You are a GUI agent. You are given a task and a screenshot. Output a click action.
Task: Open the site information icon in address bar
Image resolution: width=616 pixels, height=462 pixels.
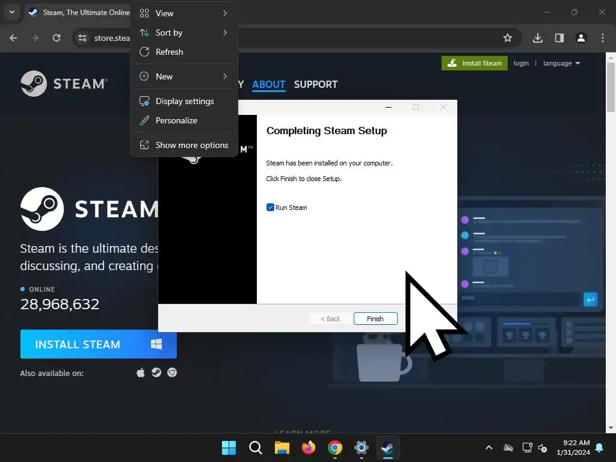tap(82, 38)
